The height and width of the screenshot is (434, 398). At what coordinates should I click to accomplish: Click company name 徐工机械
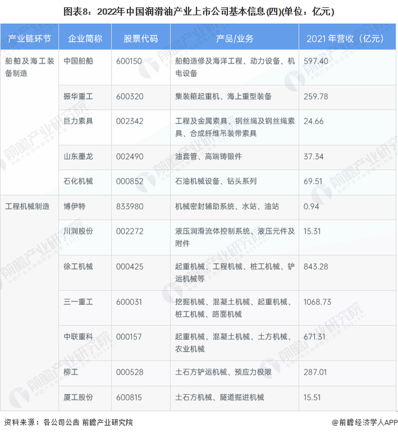(78, 266)
